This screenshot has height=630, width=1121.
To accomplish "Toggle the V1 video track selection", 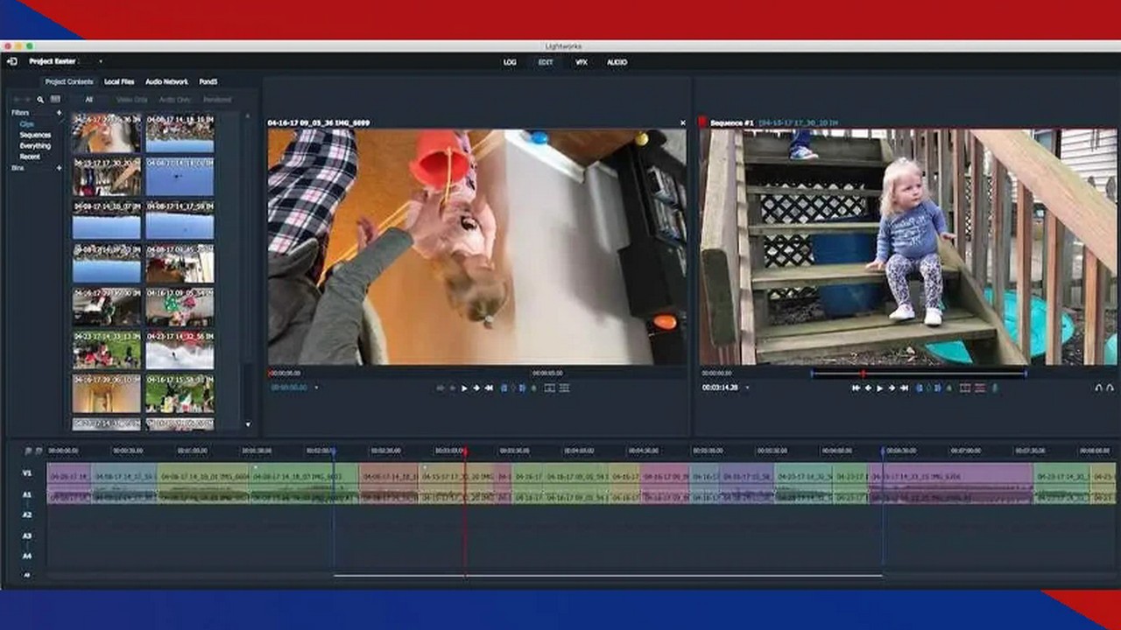I will (27, 473).
